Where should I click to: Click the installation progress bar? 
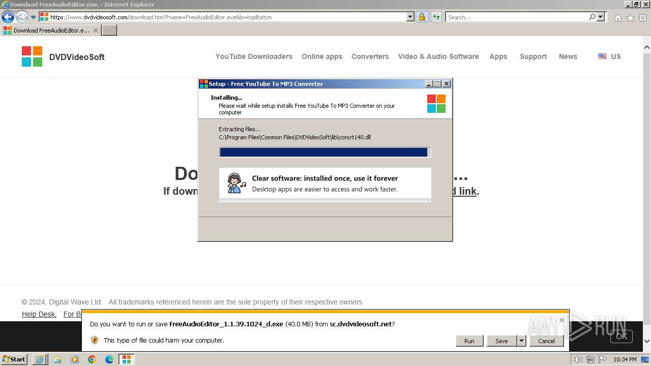[x=325, y=152]
